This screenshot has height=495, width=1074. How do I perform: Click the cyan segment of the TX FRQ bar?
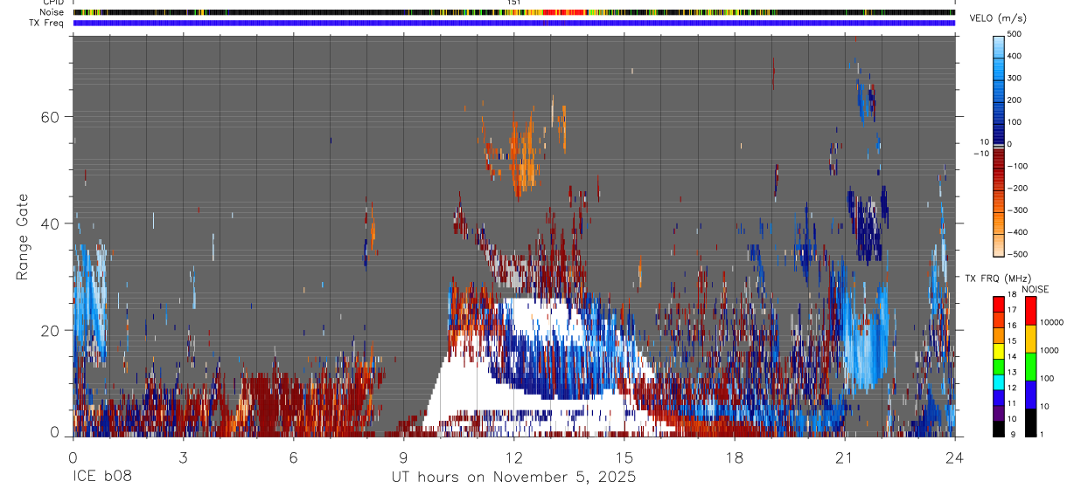999,382
